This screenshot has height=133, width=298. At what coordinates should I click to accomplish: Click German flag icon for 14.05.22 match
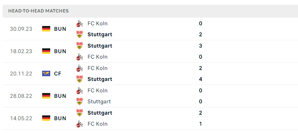[x=46, y=118]
